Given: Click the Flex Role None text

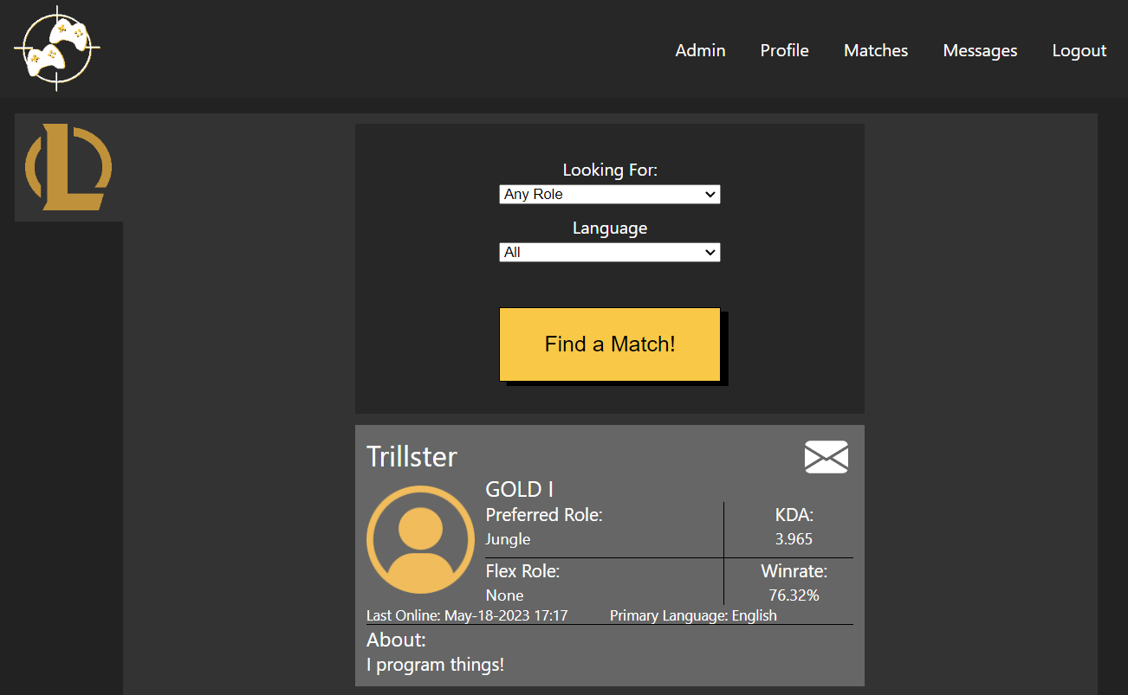Looking at the screenshot, I should point(504,595).
